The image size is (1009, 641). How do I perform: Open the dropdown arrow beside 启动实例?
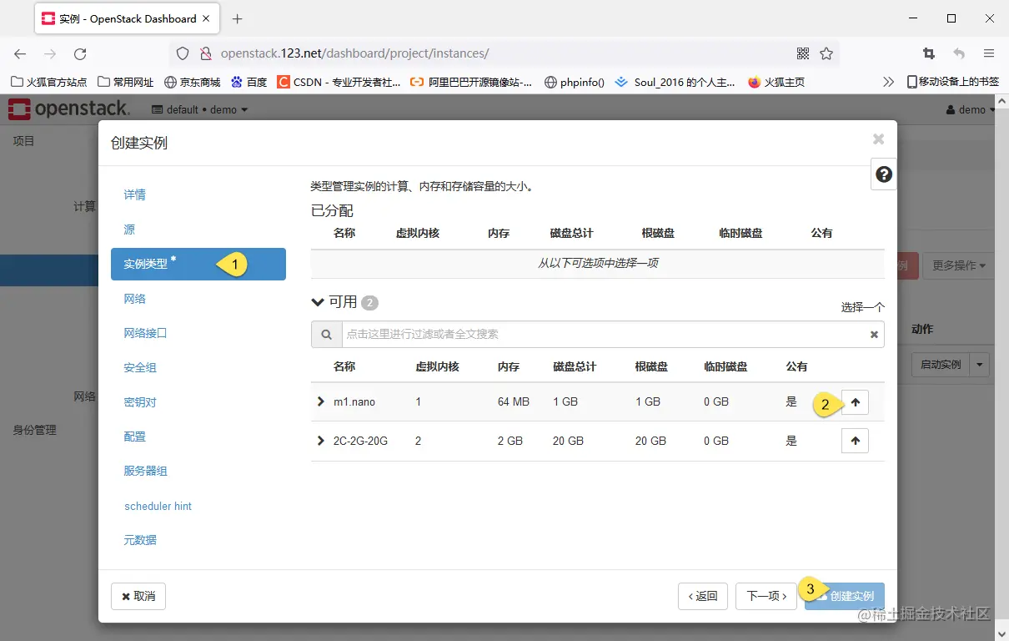[981, 365]
